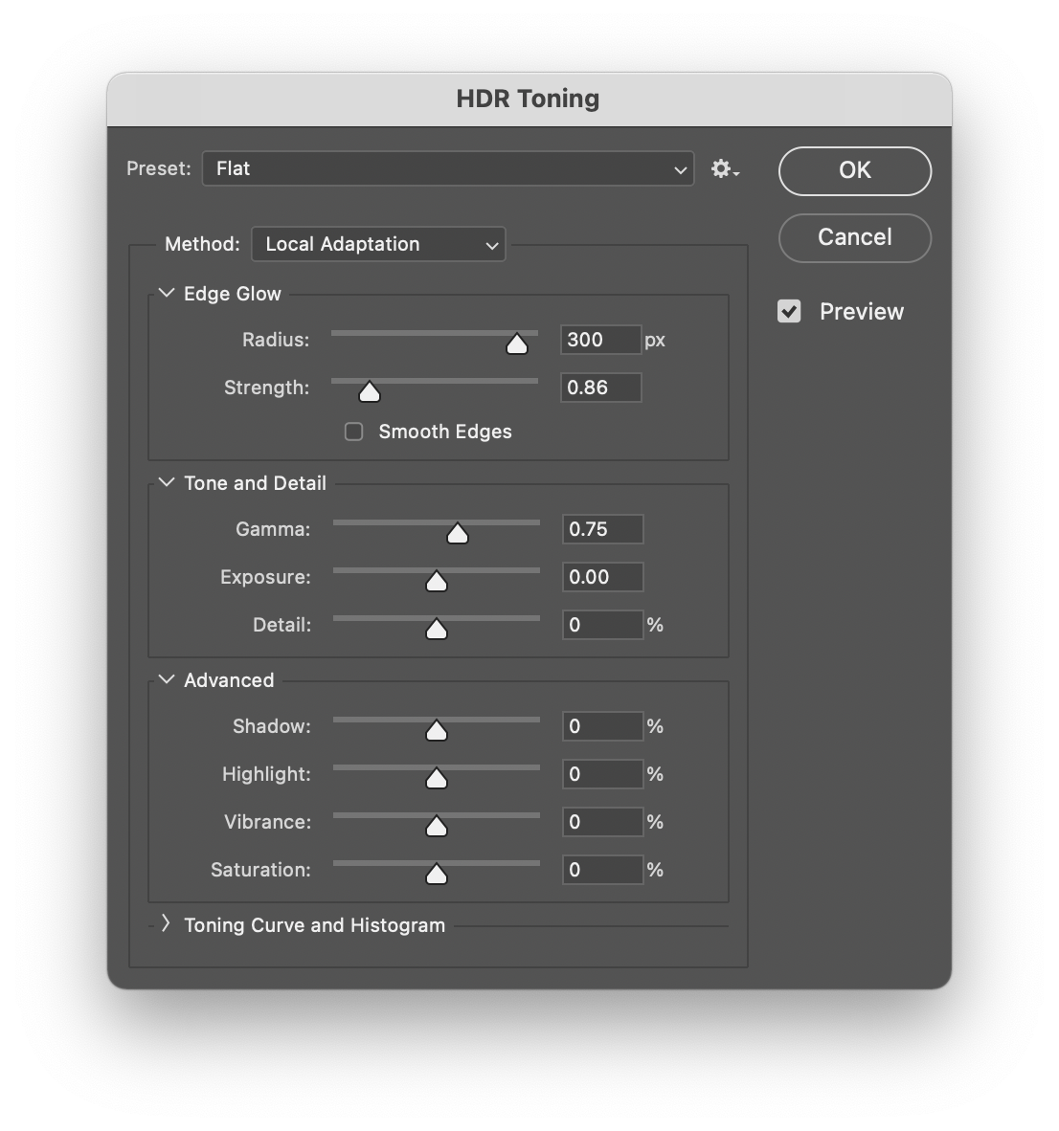Collapse the Advanced section
1059x1131 pixels.
point(167,679)
